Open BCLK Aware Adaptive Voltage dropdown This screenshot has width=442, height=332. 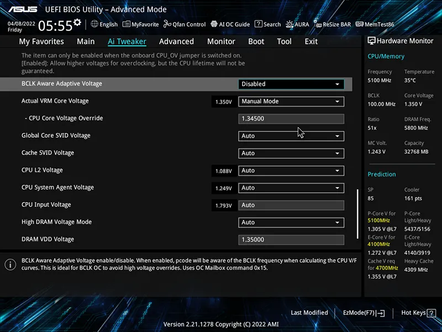(x=291, y=84)
